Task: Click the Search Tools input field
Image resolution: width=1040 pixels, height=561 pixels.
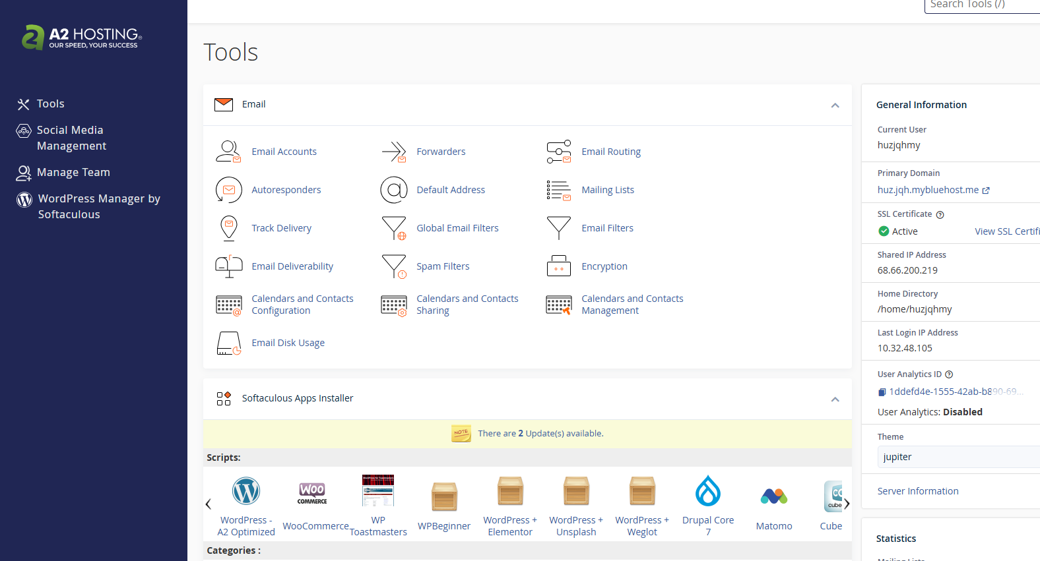Action: coord(982,5)
